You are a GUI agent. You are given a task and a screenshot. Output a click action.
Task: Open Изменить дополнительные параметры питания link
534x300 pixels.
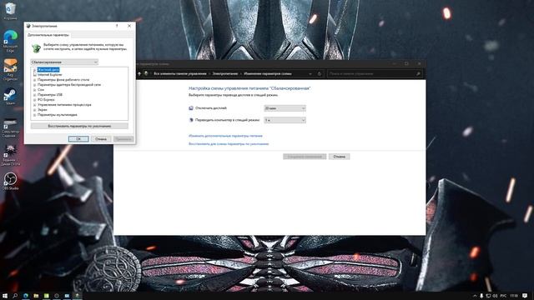point(225,136)
